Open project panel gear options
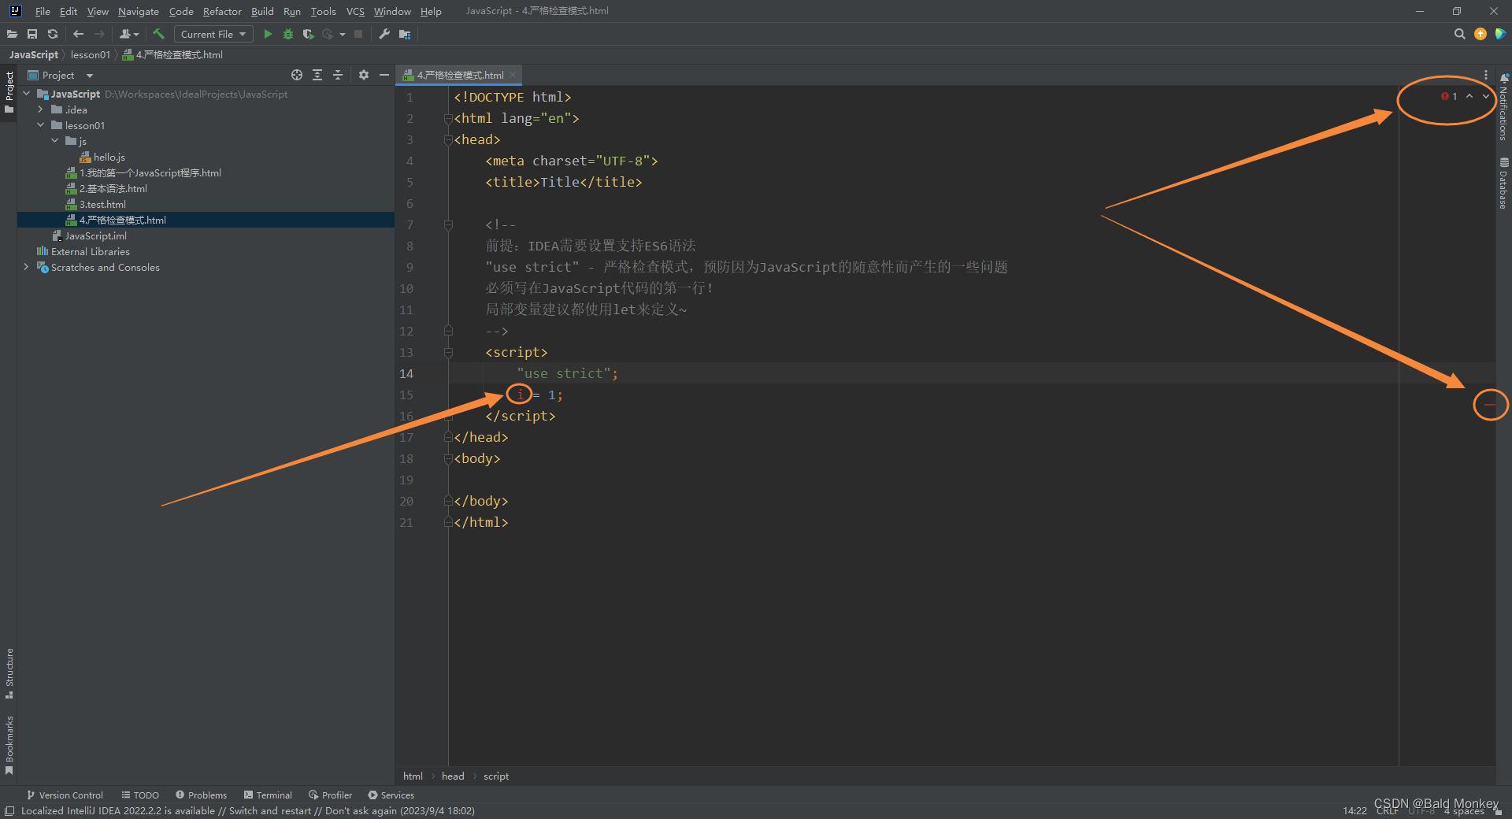 pos(363,75)
